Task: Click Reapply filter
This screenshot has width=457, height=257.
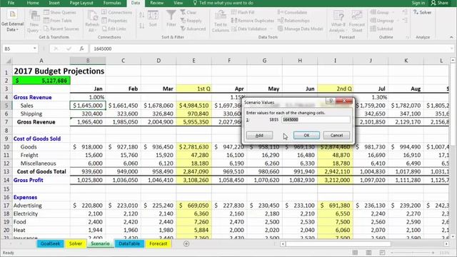Action: [191, 21]
